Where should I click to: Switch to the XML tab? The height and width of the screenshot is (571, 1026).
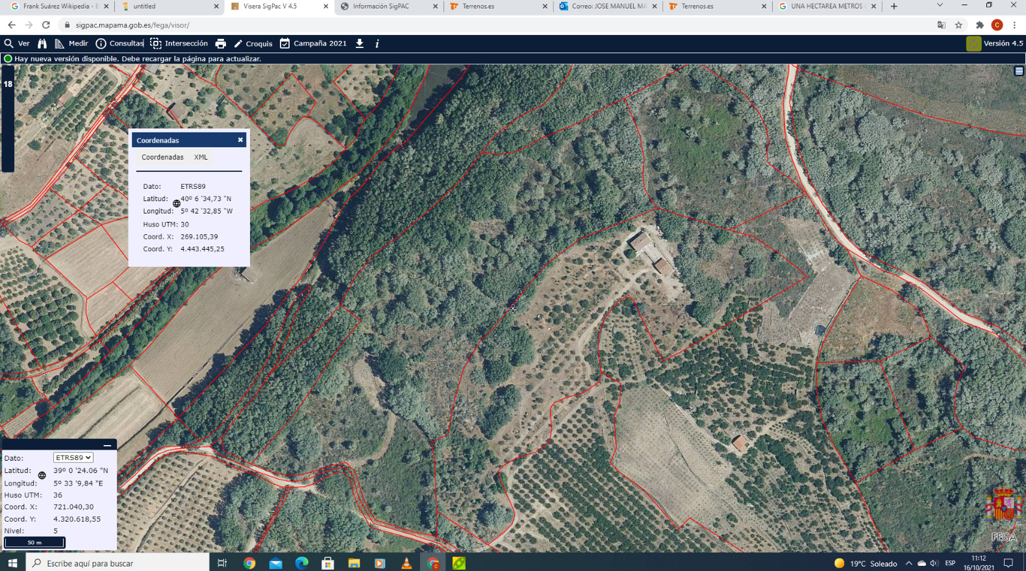tap(201, 157)
